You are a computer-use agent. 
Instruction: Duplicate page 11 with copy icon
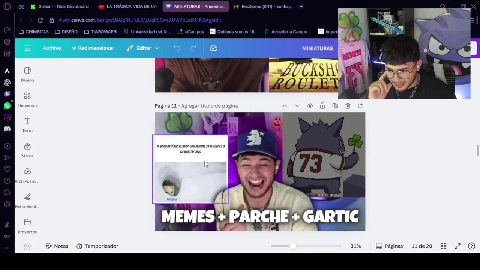pyautogui.click(x=335, y=106)
